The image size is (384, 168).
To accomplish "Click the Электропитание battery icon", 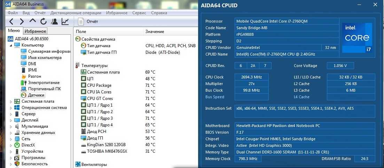I will pyautogui.click(x=24, y=83).
